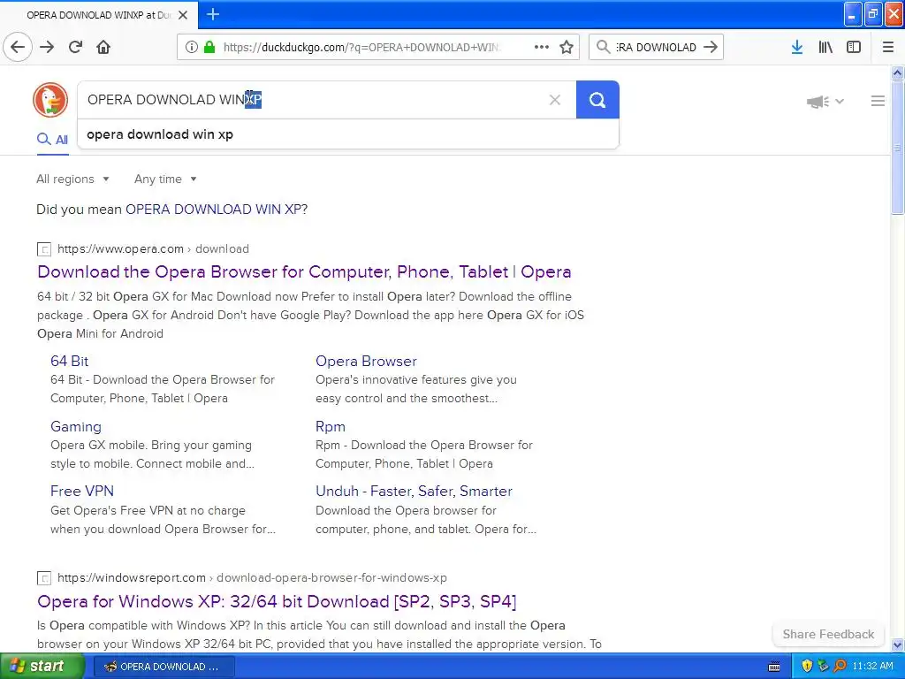Open 'Opera for Windows XP' result
This screenshot has width=905, height=679.
click(x=277, y=601)
